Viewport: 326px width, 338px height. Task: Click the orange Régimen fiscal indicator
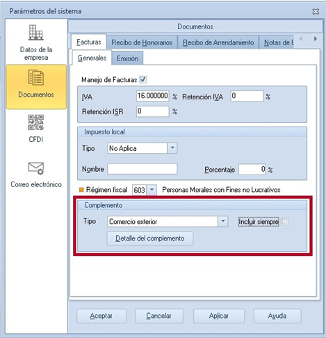81,190
